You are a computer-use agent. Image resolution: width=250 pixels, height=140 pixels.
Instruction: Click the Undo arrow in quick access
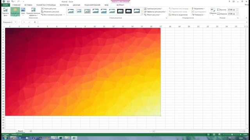pos(12,2)
